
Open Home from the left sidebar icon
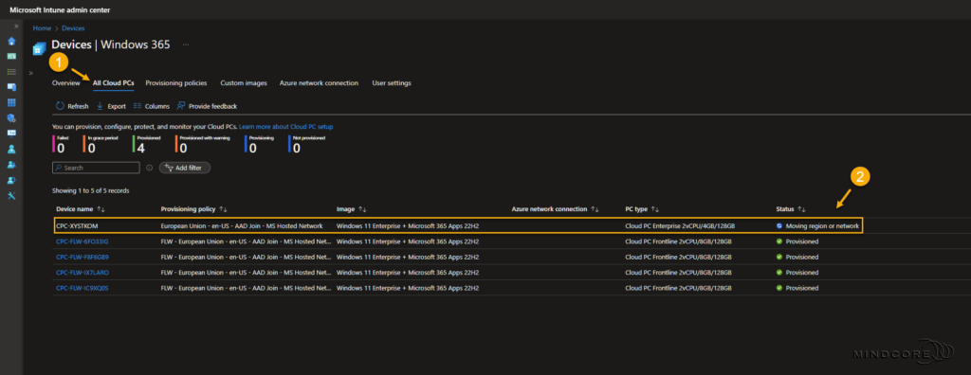[11, 42]
